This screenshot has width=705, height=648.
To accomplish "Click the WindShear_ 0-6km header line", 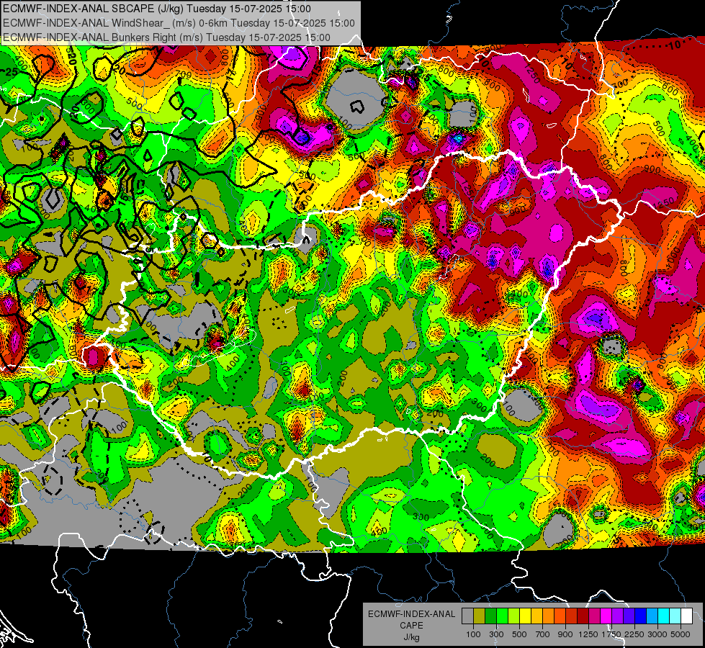I will pyautogui.click(x=179, y=23).
